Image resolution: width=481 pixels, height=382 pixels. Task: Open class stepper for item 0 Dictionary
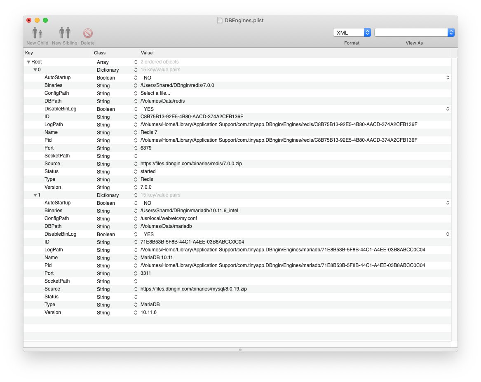pyautogui.click(x=136, y=70)
